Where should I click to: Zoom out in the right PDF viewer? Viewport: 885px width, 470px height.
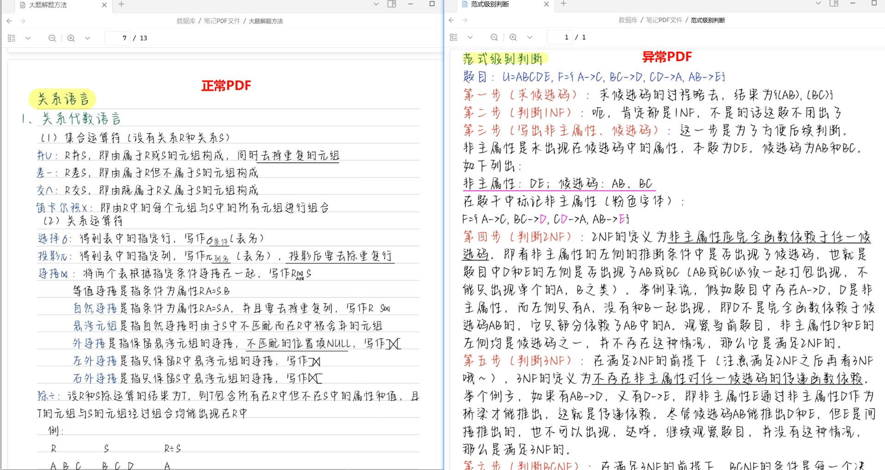point(494,37)
